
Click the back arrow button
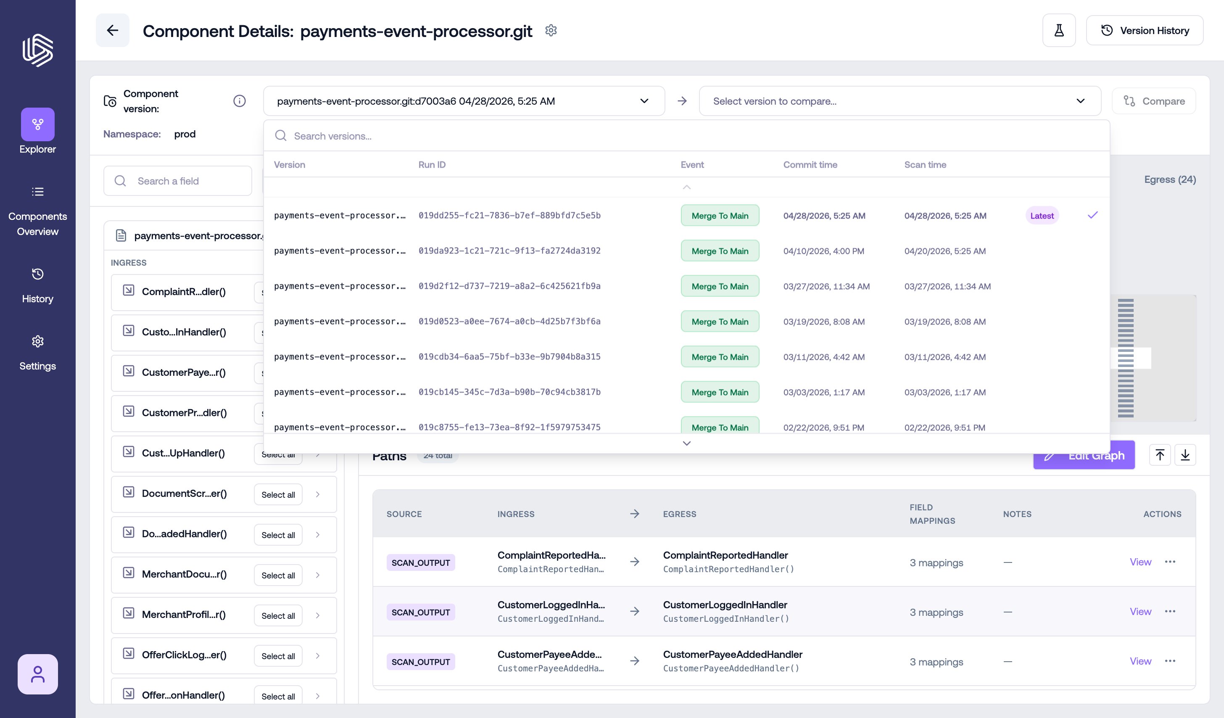[112, 30]
